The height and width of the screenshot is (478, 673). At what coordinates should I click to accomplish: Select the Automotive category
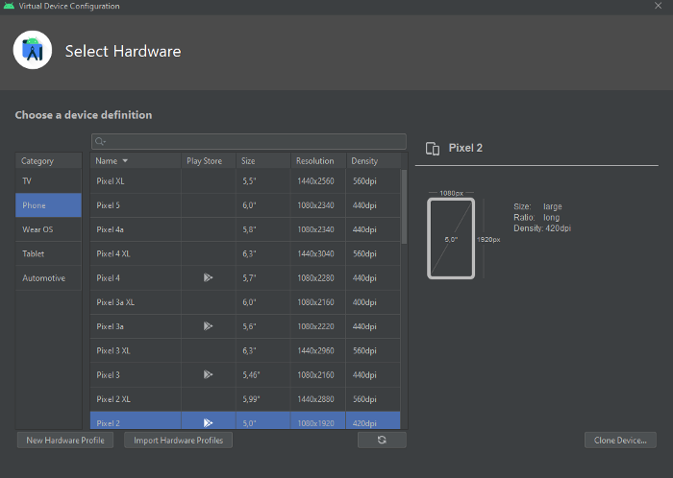(48, 278)
